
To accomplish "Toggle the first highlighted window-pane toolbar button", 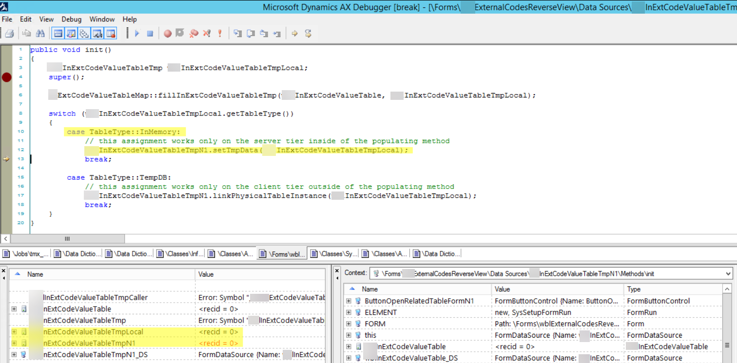I will (58, 33).
